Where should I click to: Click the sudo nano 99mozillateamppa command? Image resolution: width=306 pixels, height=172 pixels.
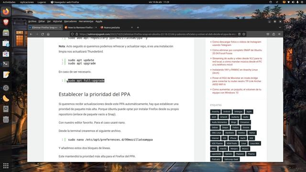pos(110,140)
